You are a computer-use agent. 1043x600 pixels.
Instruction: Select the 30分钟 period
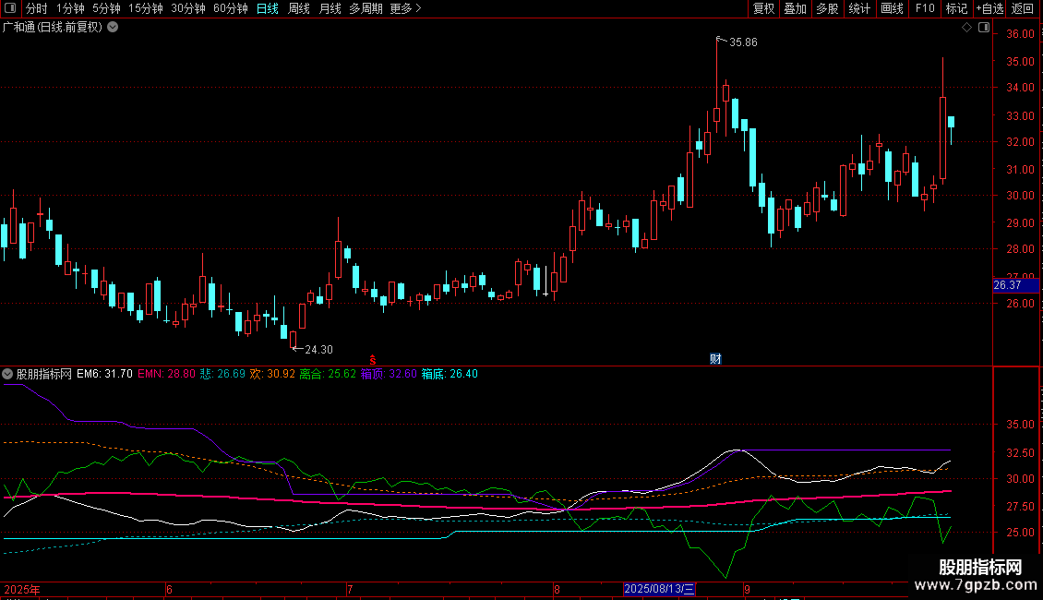coord(188,8)
